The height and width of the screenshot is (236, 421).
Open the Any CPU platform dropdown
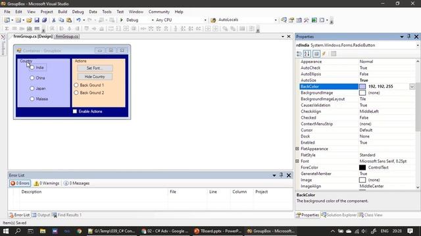pyautogui.click(x=205, y=20)
